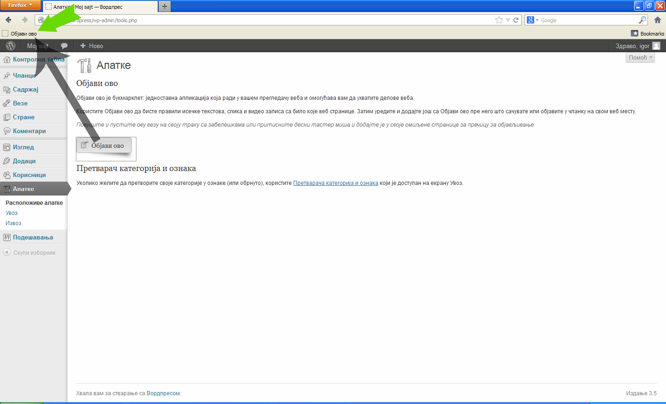Click the collapse menu arrow icon

pyautogui.click(x=6, y=252)
